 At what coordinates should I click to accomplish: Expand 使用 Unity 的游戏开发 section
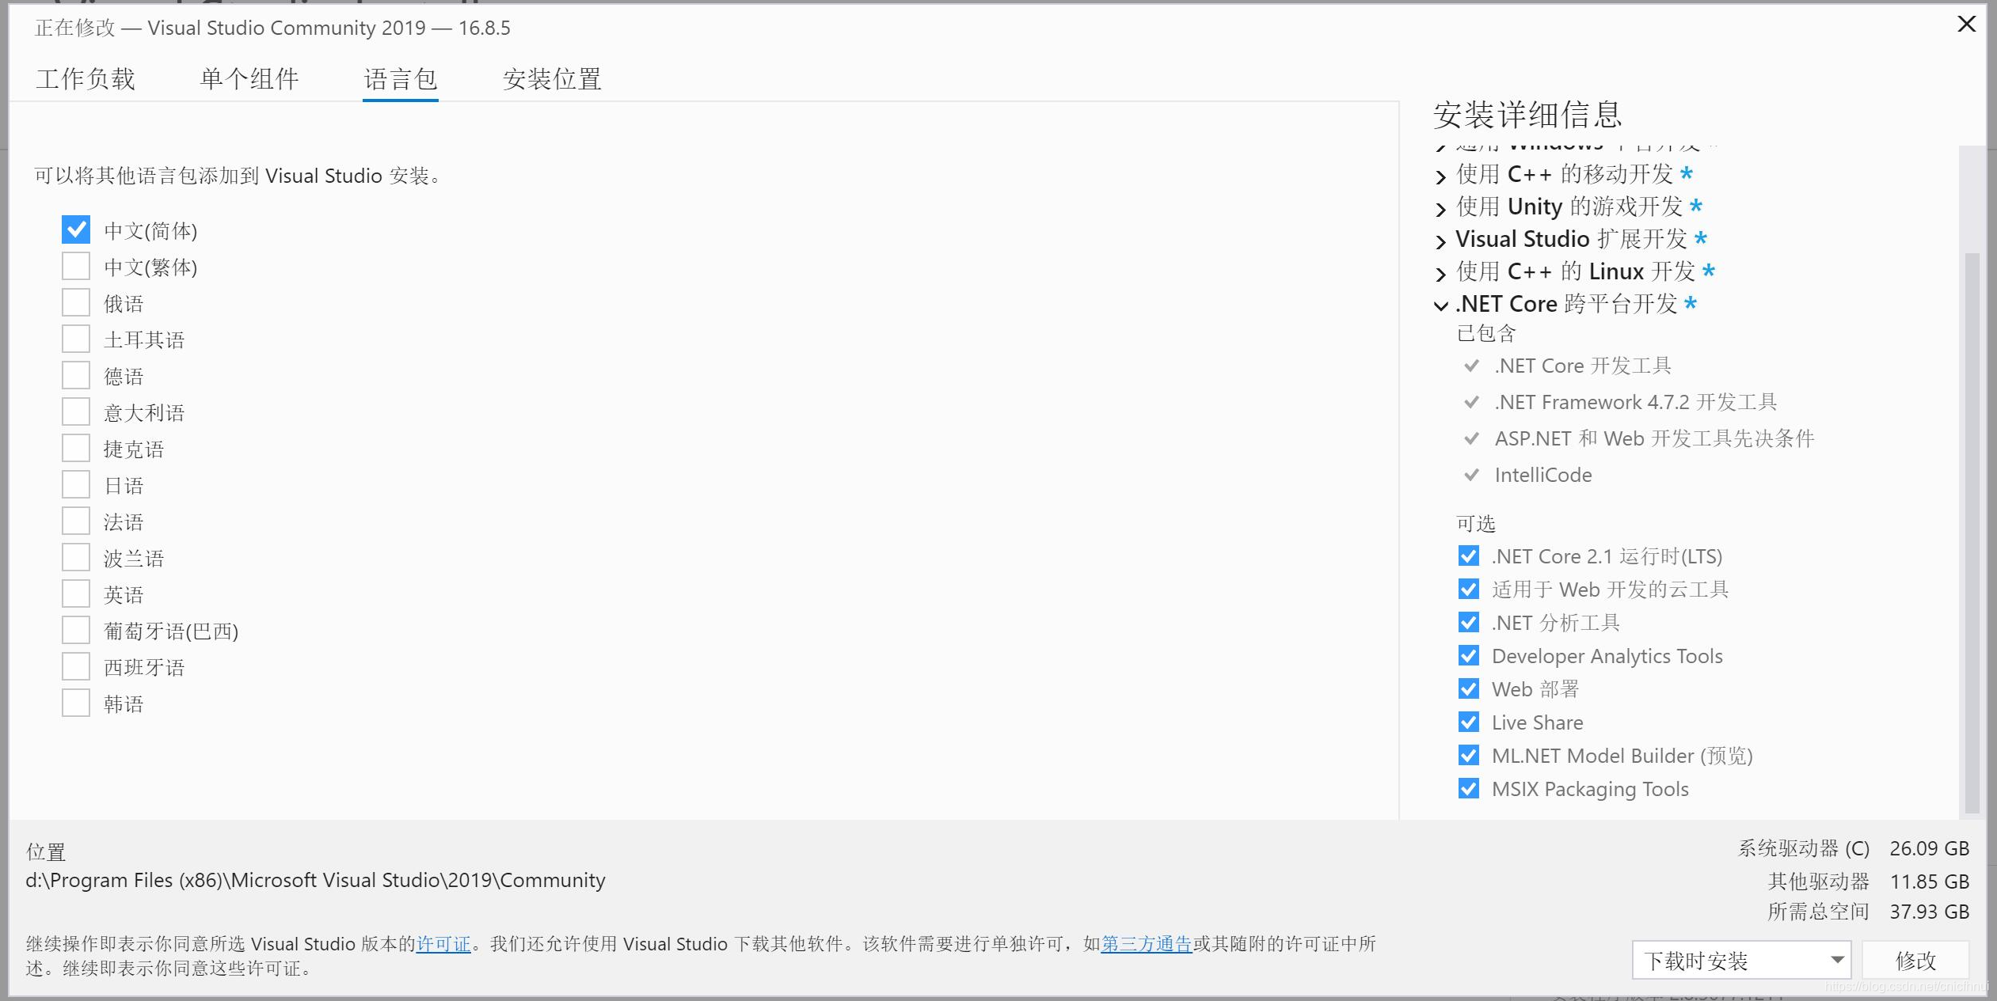point(1442,208)
